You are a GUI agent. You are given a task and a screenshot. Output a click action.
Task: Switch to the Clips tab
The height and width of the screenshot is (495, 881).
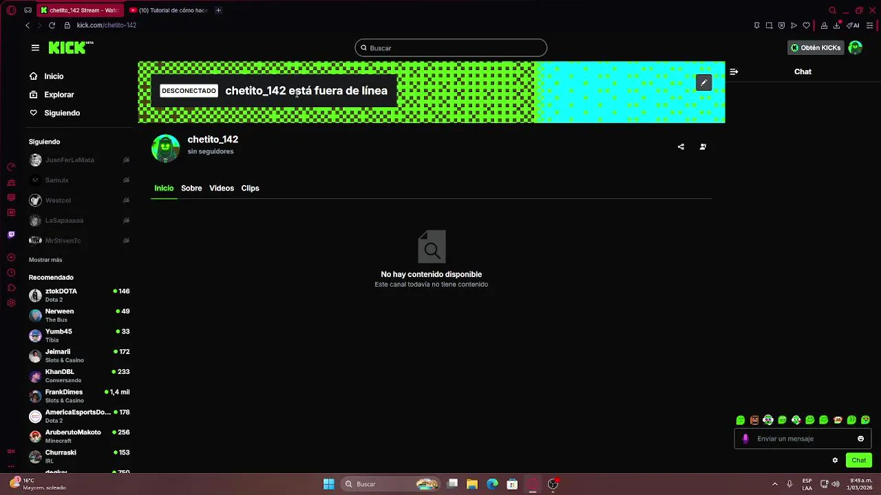250,188
